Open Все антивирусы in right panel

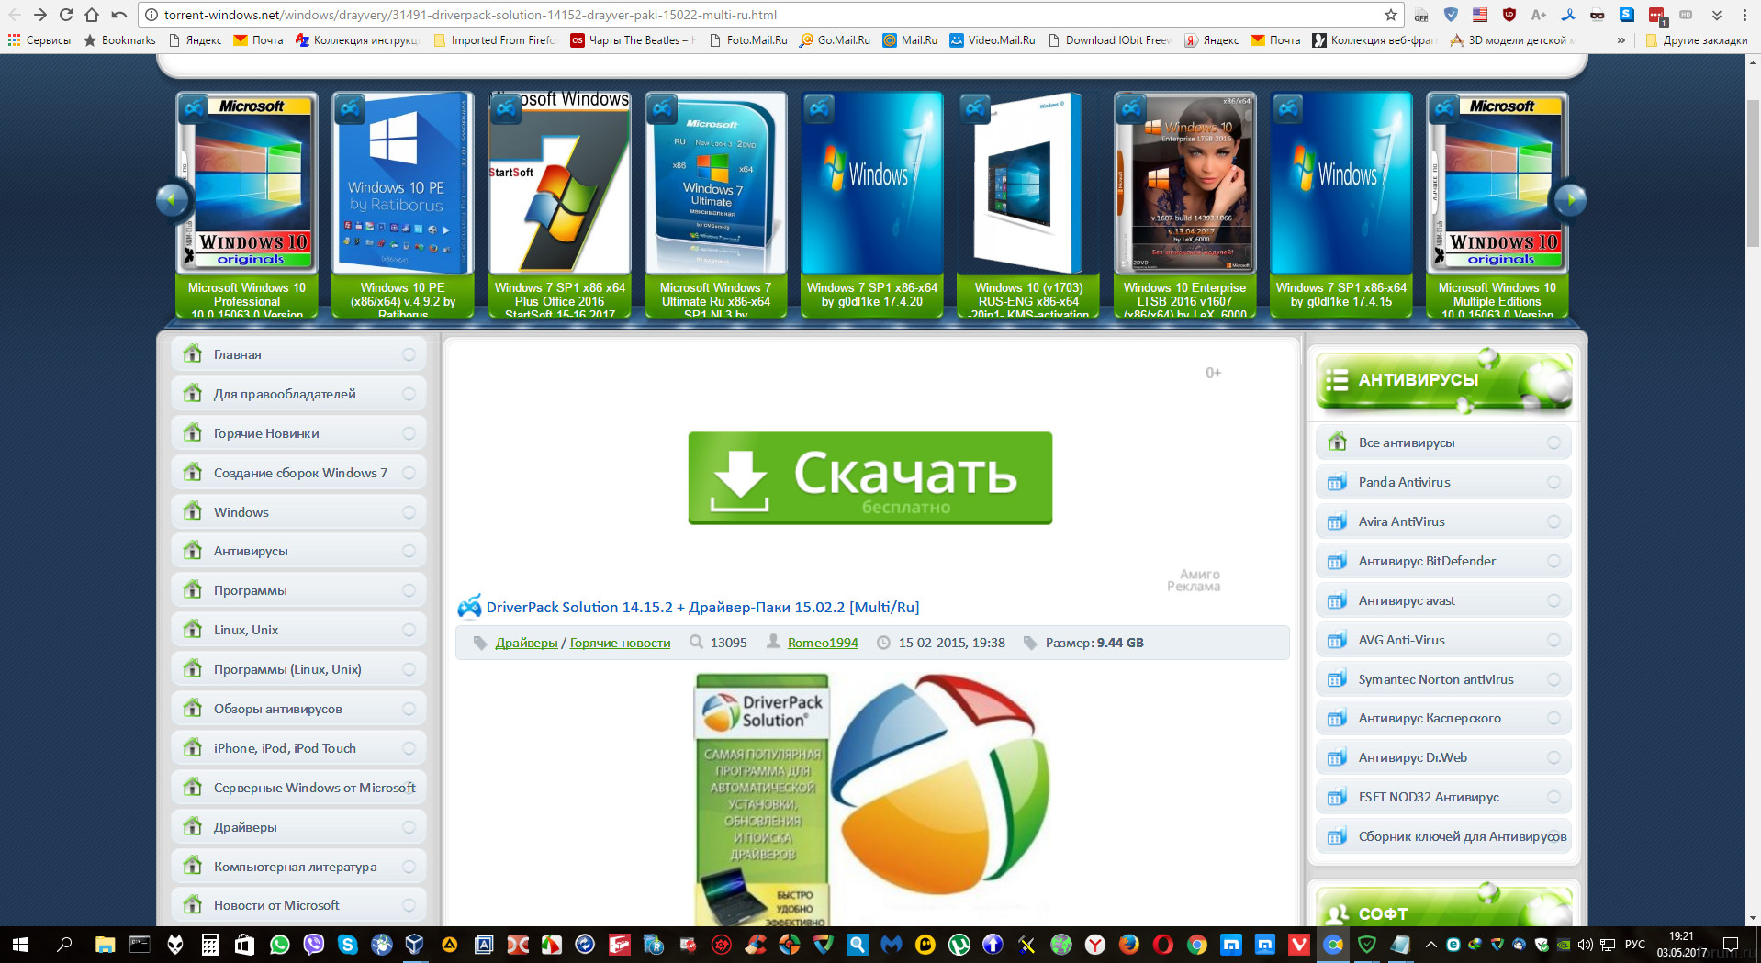(1443, 442)
